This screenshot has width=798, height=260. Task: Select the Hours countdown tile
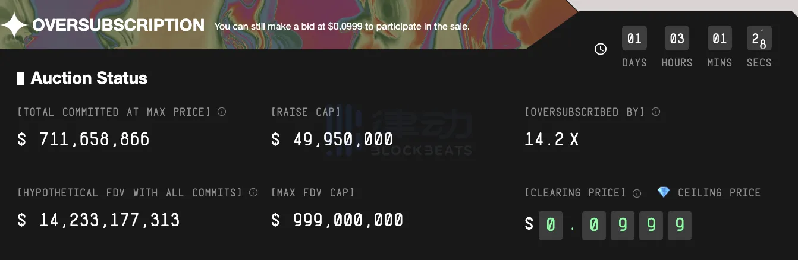click(677, 39)
